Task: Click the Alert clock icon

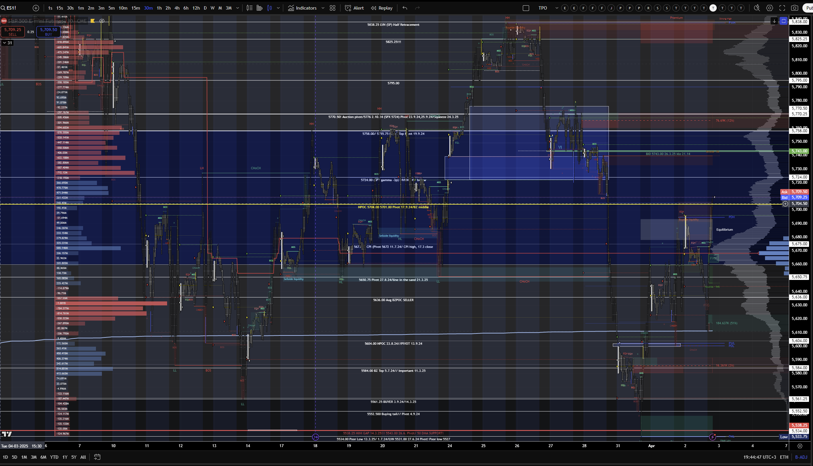Action: (x=348, y=8)
